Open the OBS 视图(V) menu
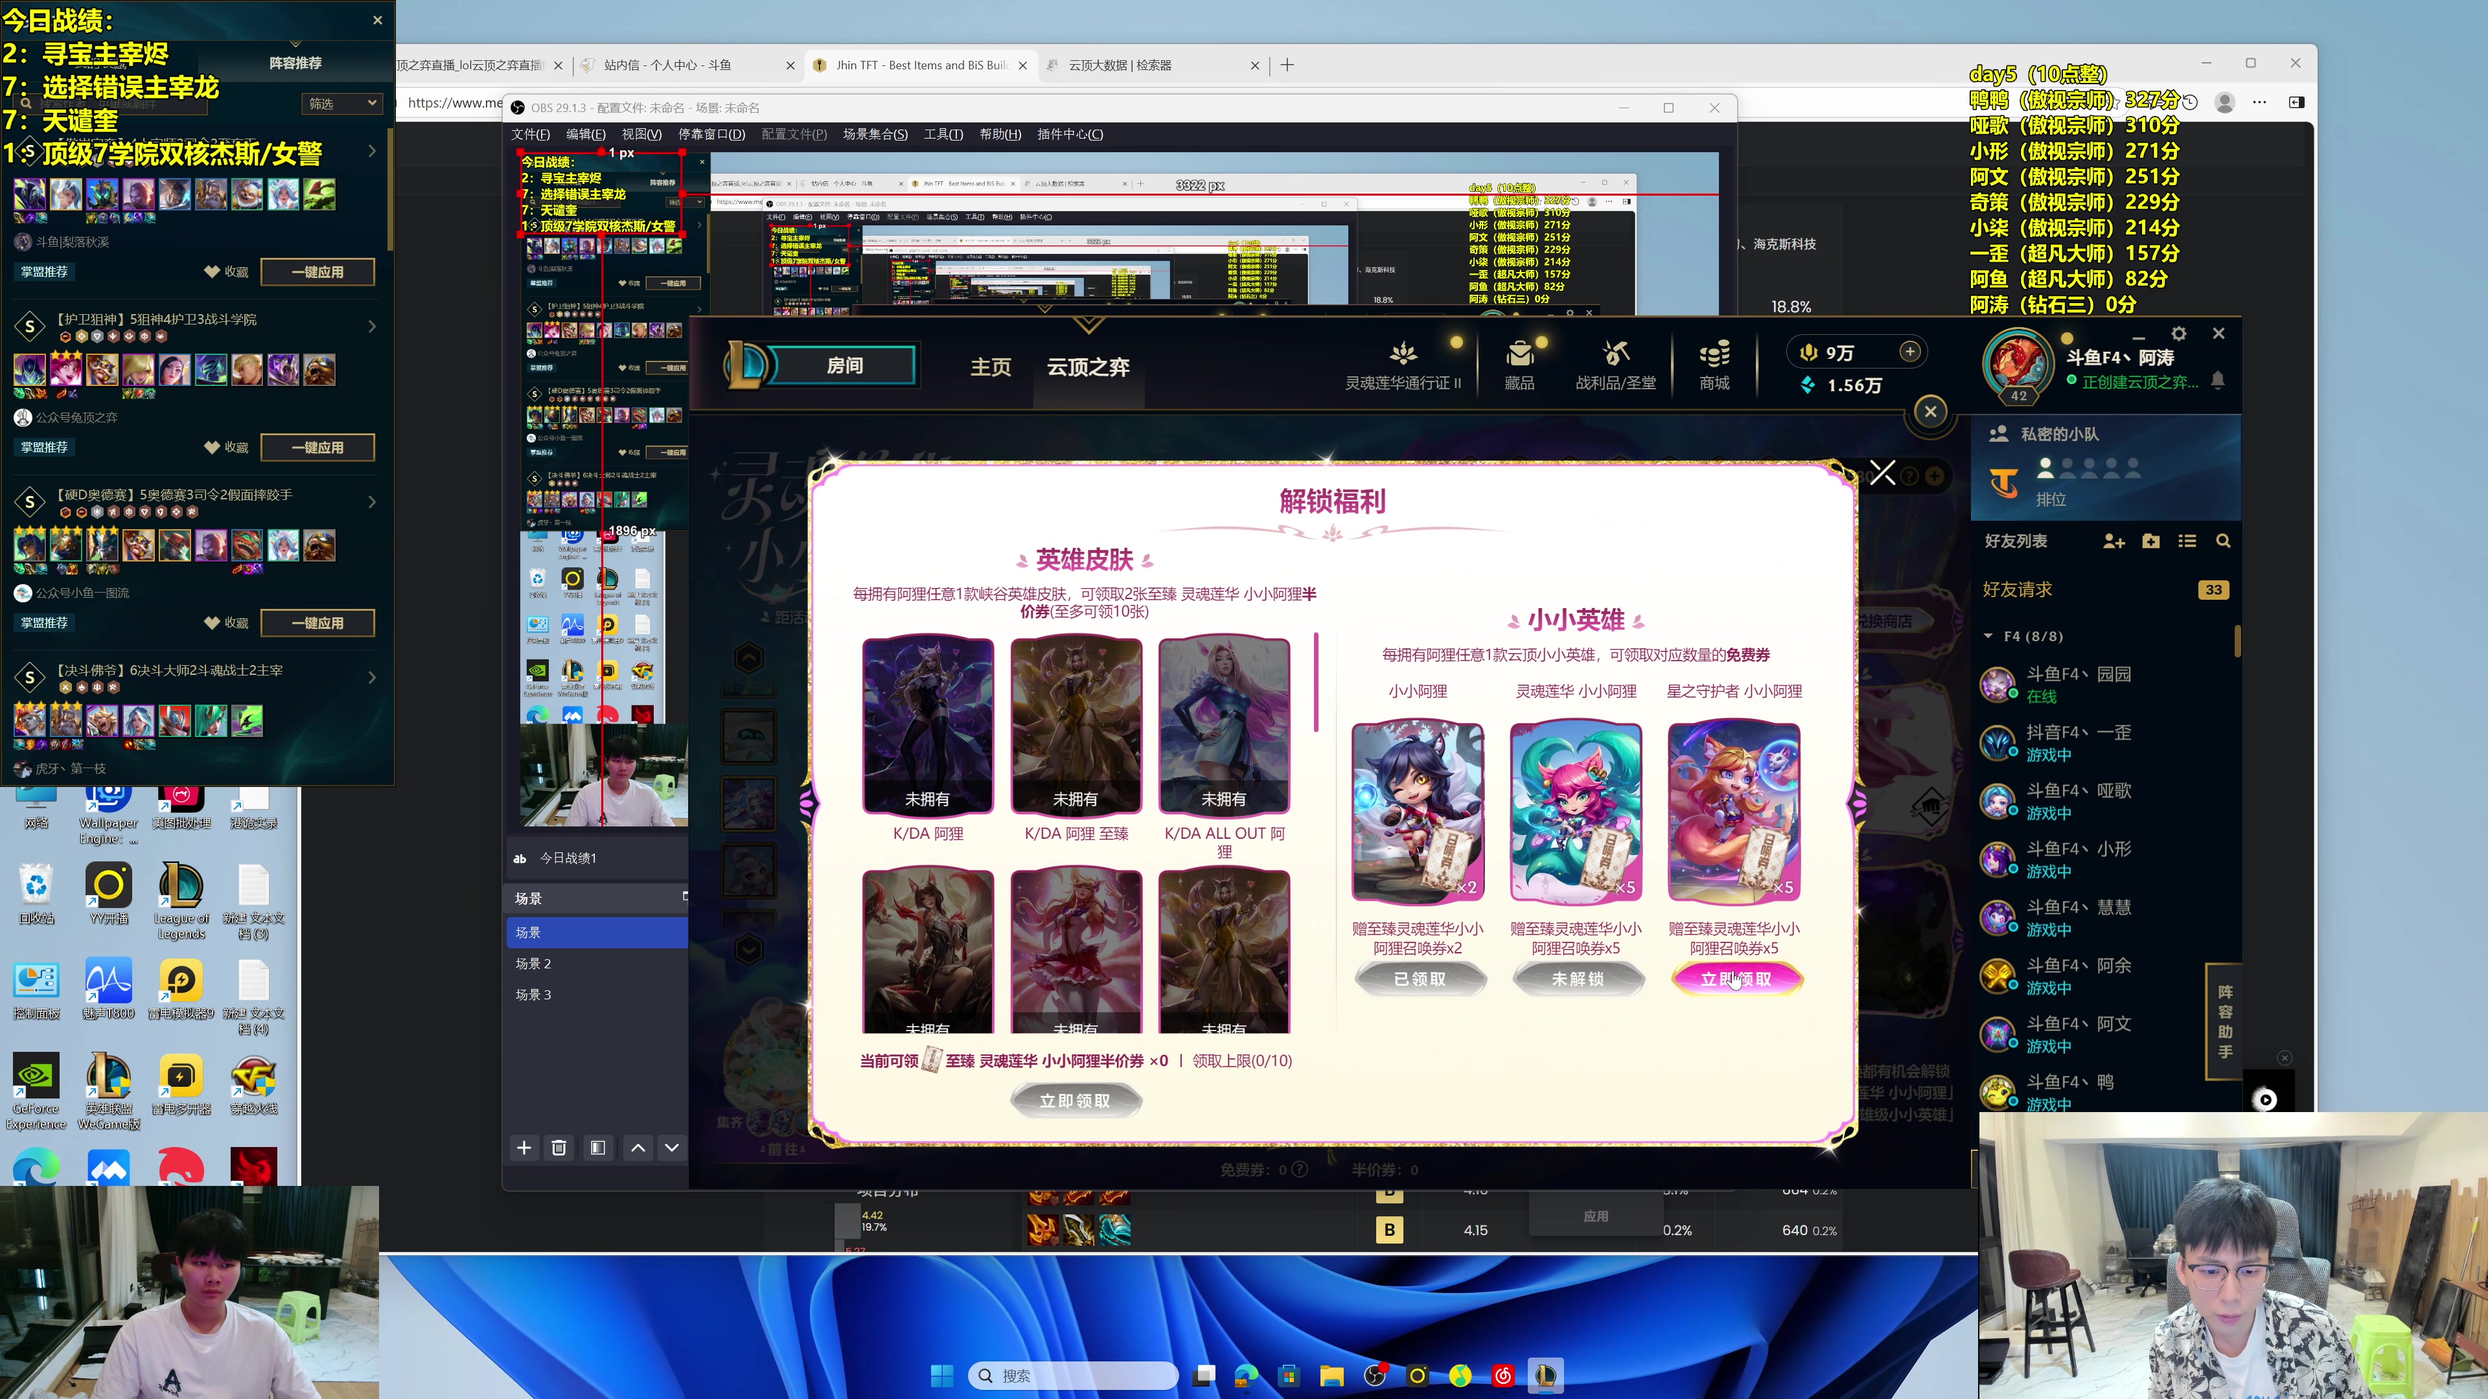Screen dimensions: 2488x1399 (641, 134)
